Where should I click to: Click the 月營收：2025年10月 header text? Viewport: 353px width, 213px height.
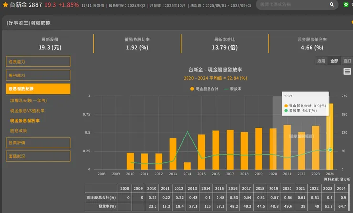point(168,5)
